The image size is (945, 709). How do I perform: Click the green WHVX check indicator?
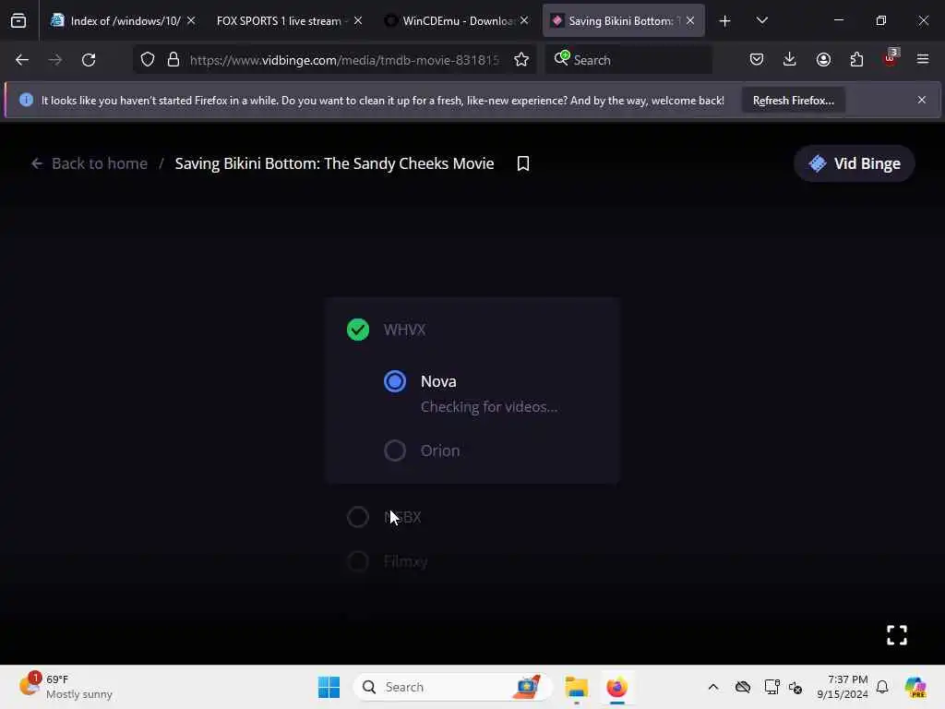click(x=358, y=330)
